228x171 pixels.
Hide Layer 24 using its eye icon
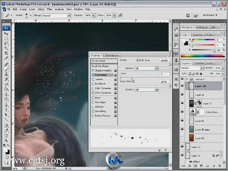182,146
